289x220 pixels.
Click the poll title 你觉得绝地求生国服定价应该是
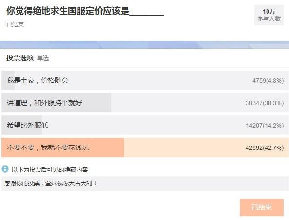[68, 11]
